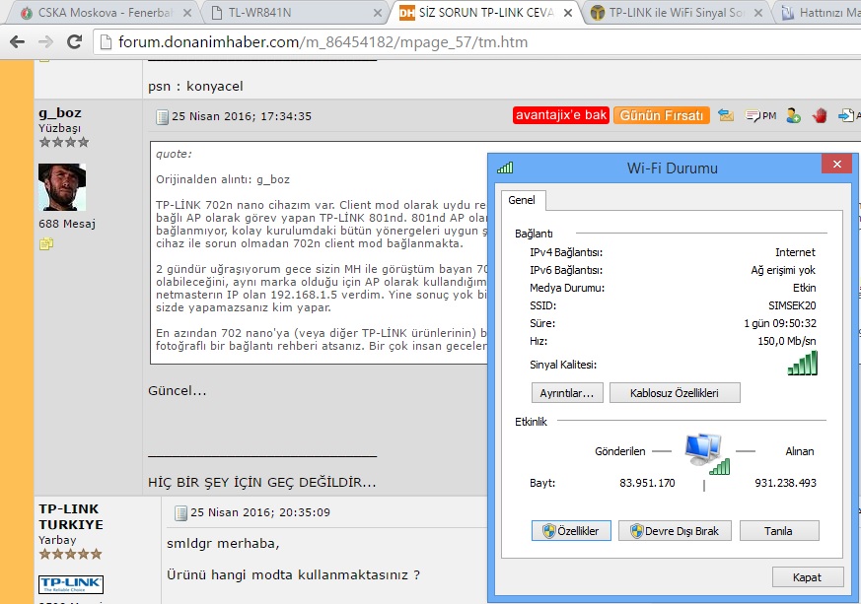Click the red hand report icon
The width and height of the screenshot is (861, 604).
820,115
